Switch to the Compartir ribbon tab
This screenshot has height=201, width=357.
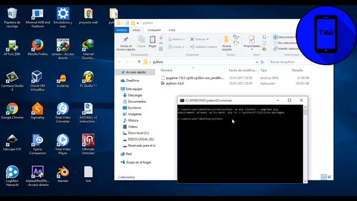point(154,30)
